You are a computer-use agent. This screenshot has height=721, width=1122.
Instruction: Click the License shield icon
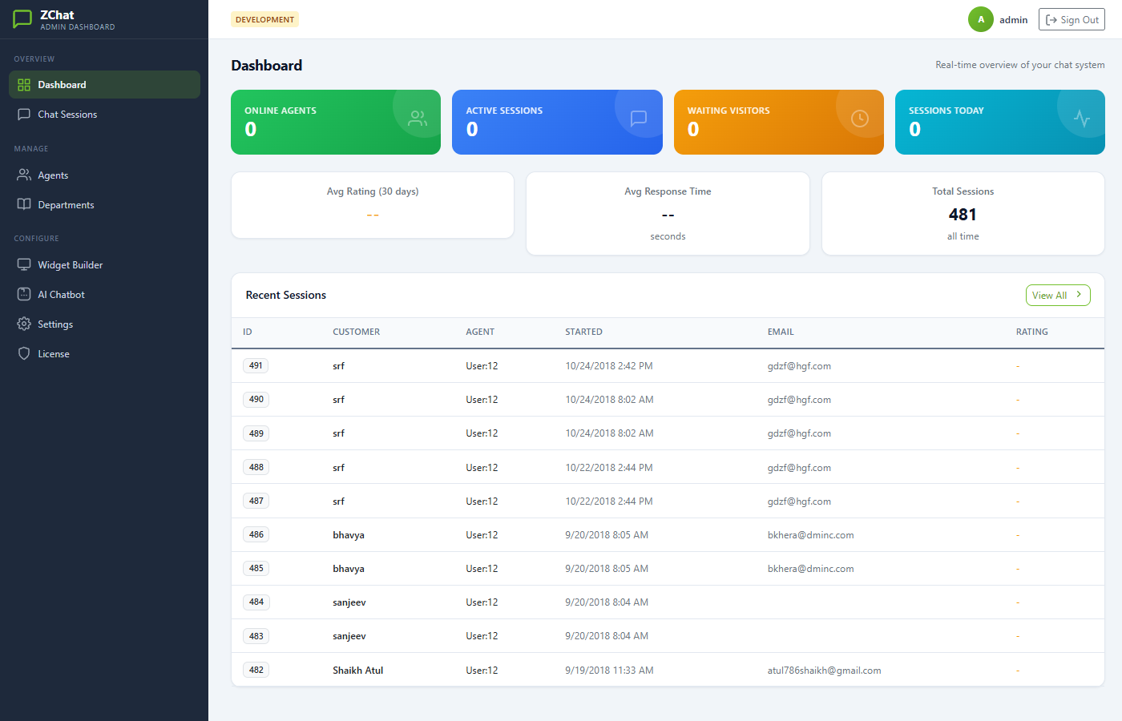(25, 353)
